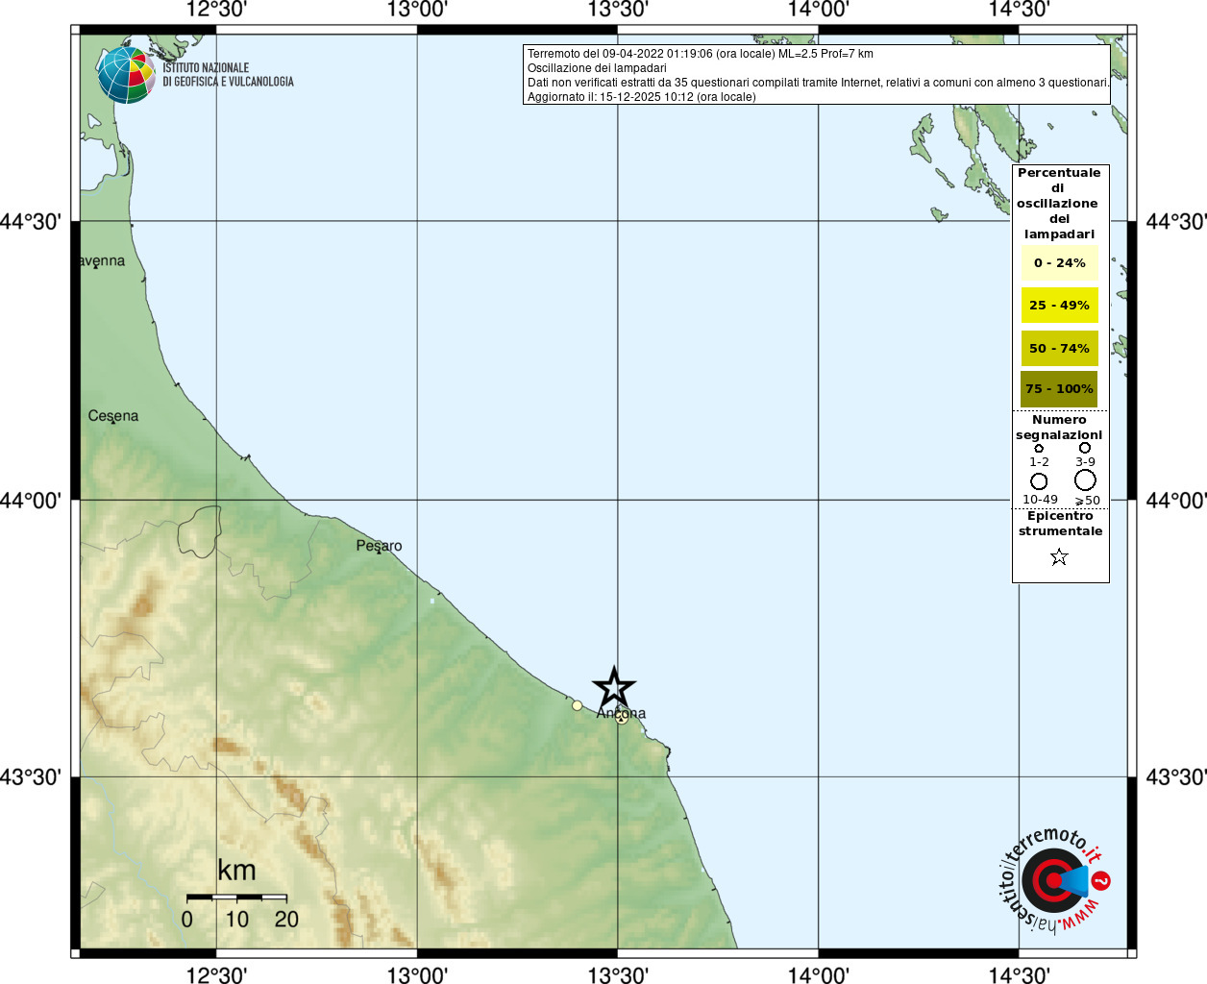Click the epicenter star near Ancona

pyautogui.click(x=614, y=687)
